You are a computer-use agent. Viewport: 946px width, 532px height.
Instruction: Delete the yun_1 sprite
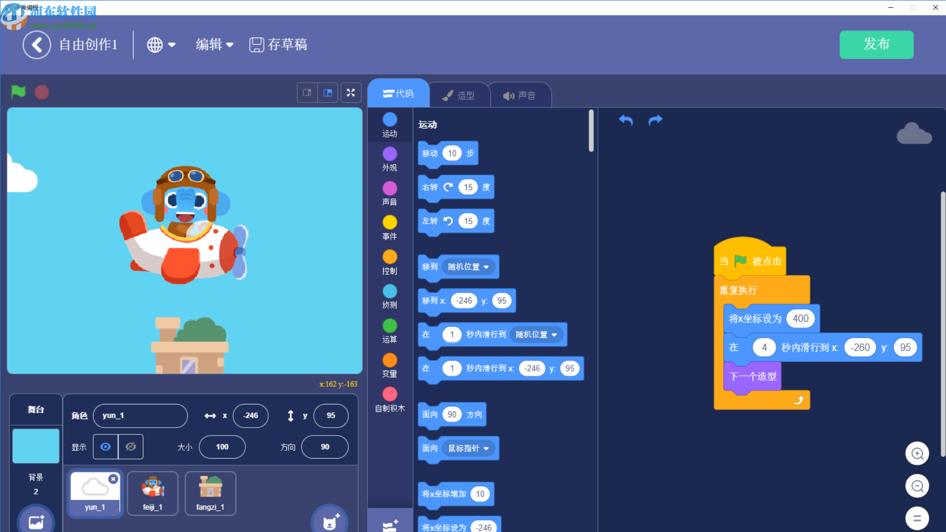coord(113,479)
